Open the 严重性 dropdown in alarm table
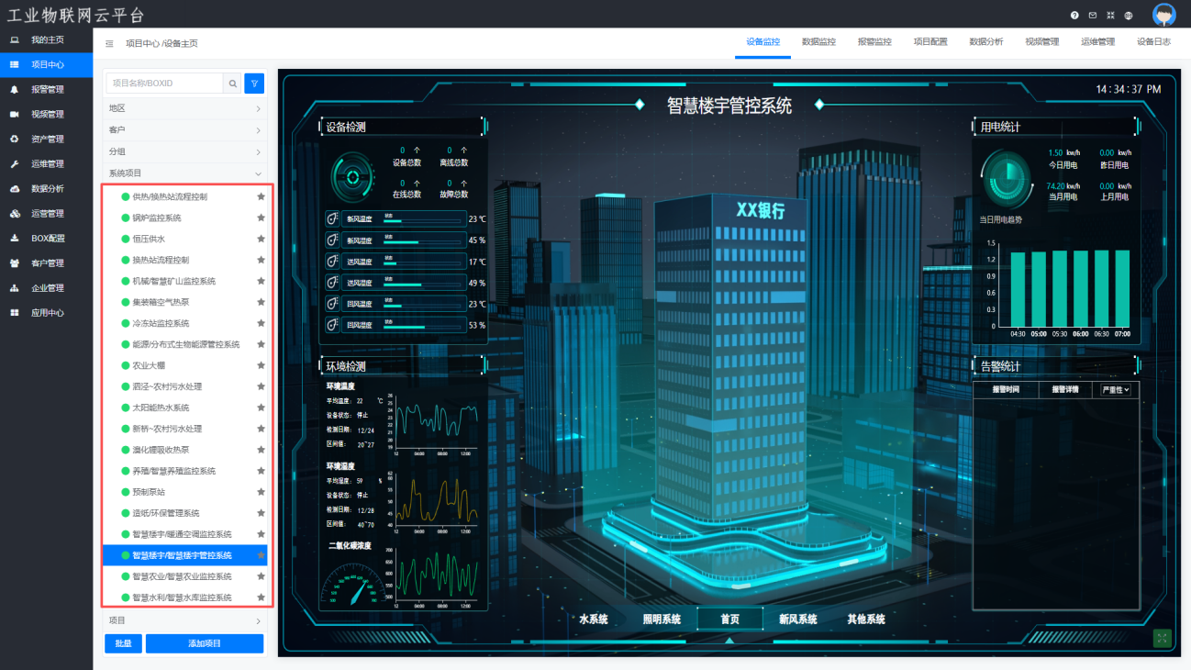 coord(1115,390)
